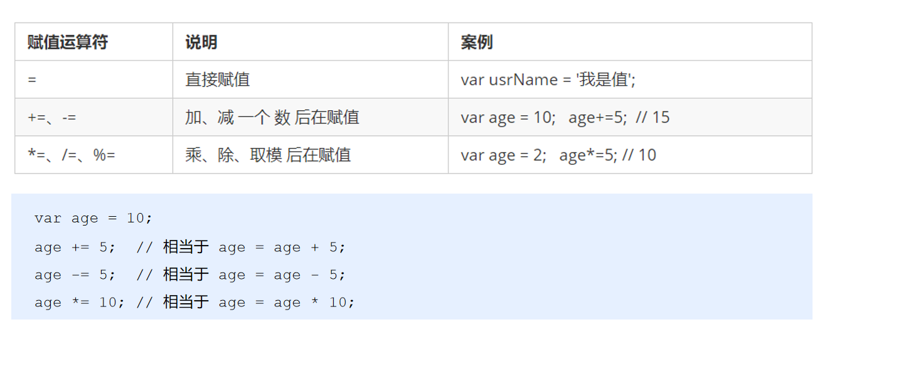Click the age += 5; code statement
The height and width of the screenshot is (369, 906).
pyautogui.click(x=75, y=247)
